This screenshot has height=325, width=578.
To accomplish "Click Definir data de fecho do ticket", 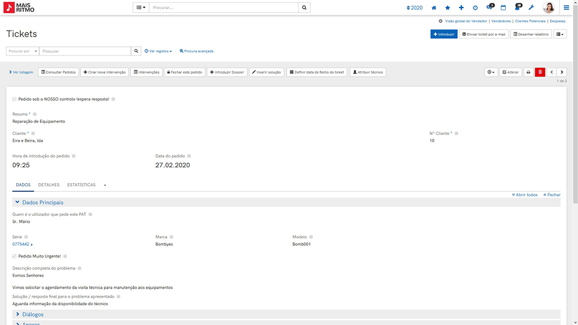I will (317, 72).
